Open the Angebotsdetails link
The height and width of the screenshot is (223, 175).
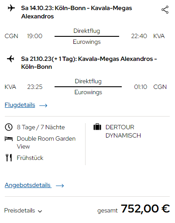click(x=28, y=185)
